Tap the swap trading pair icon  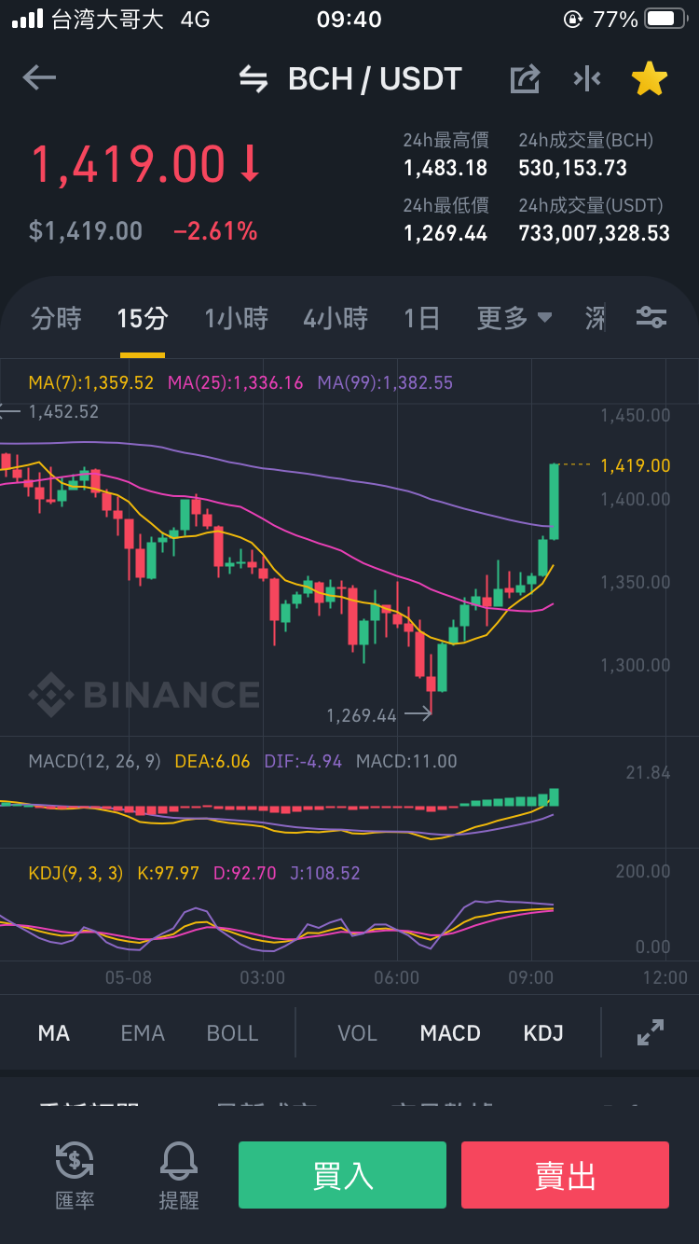(x=254, y=79)
